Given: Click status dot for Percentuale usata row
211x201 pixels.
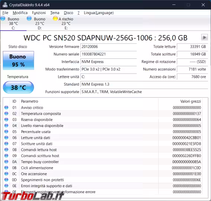Looking at the screenshot, I should [x=6, y=132].
